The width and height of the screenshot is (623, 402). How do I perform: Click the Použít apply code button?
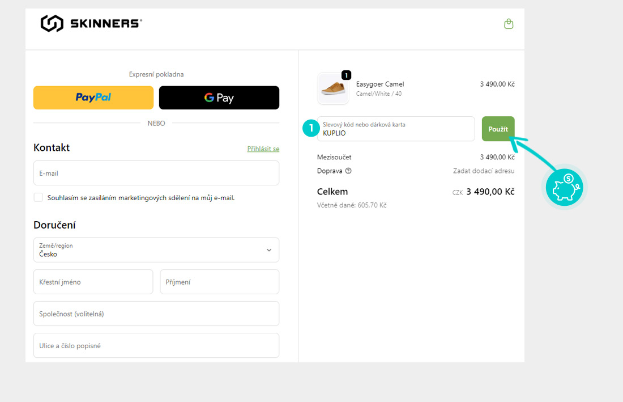coord(498,129)
